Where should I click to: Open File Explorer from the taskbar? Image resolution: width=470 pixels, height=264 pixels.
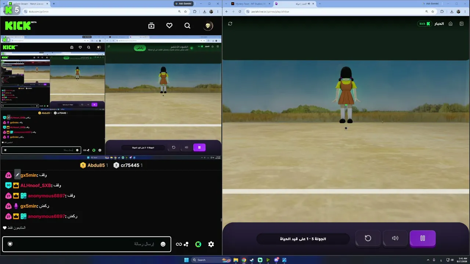tap(236, 260)
